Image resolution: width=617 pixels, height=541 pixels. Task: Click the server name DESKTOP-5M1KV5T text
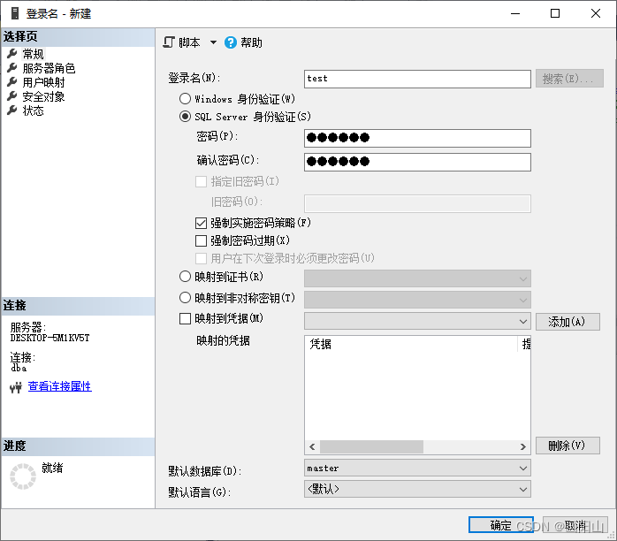tap(50, 338)
